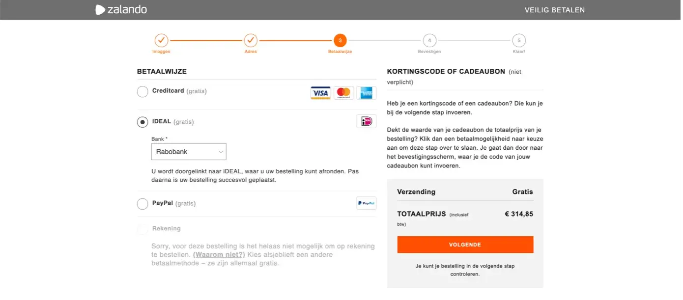
Task: Click the Veilig Betalen header text
Action: [554, 10]
